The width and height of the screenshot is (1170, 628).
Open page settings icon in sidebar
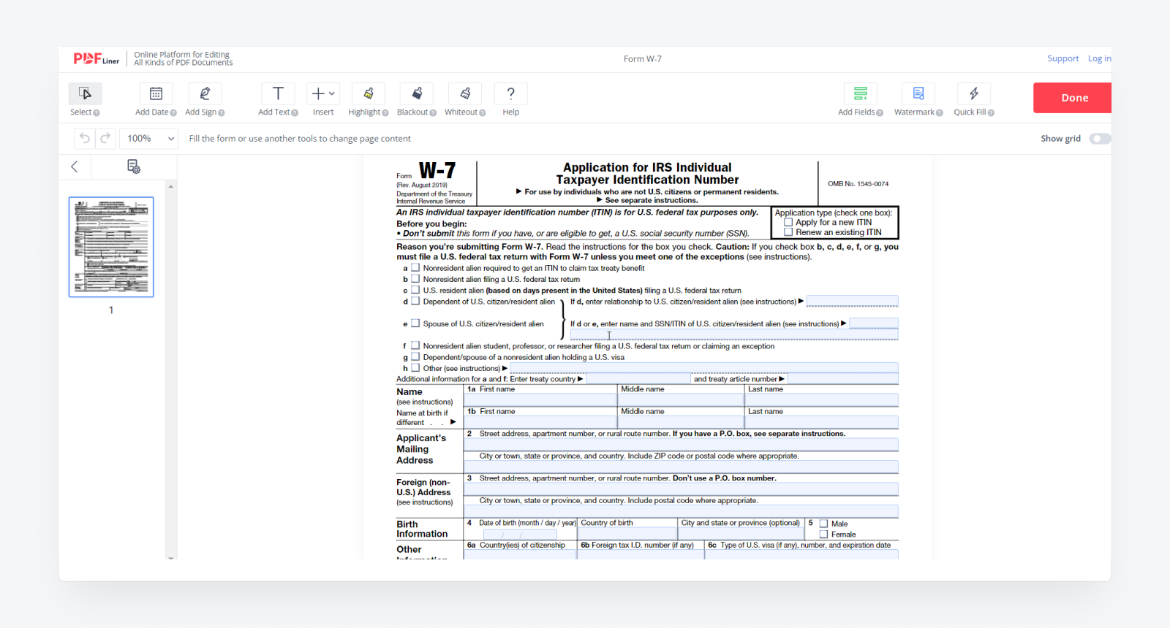point(134,166)
